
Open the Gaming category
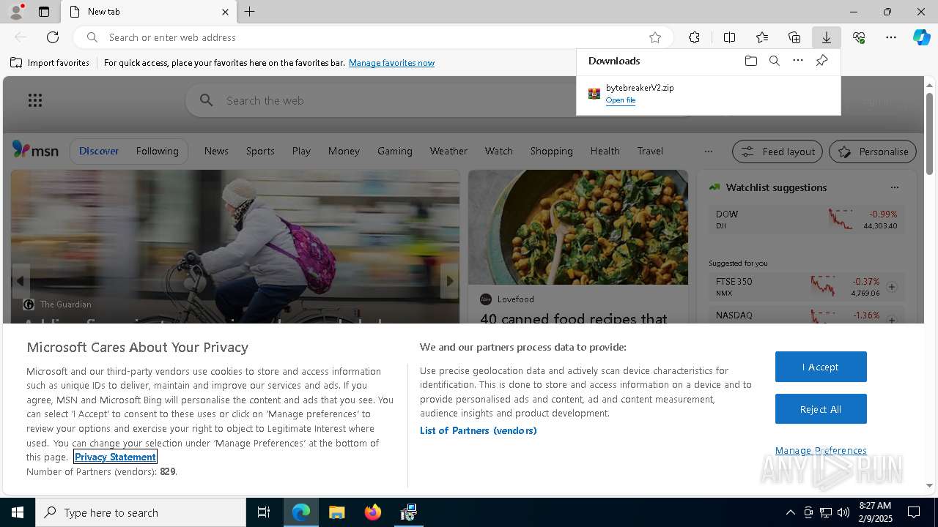pos(395,151)
